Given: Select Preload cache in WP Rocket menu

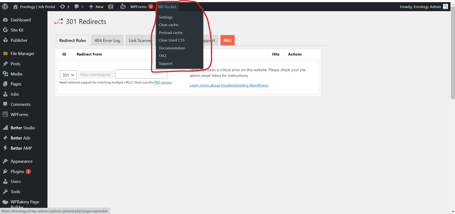Looking at the screenshot, I should tap(171, 33).
